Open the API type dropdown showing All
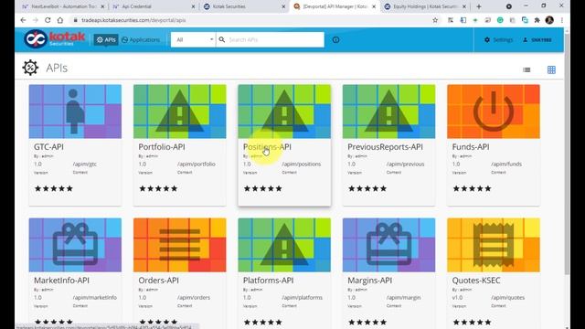This screenshot has width=585, height=329. coord(193,39)
